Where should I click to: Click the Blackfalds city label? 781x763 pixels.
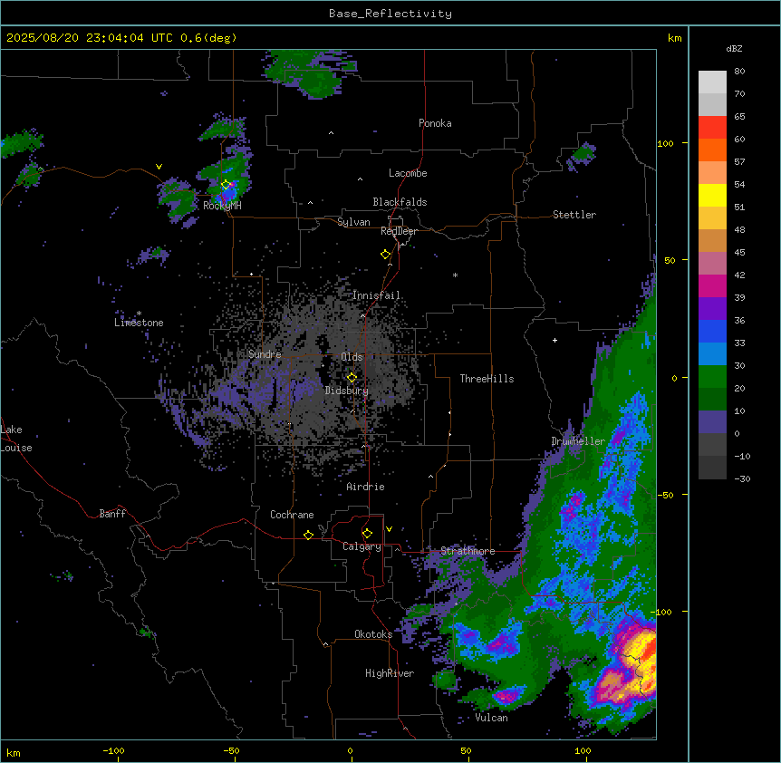(400, 202)
